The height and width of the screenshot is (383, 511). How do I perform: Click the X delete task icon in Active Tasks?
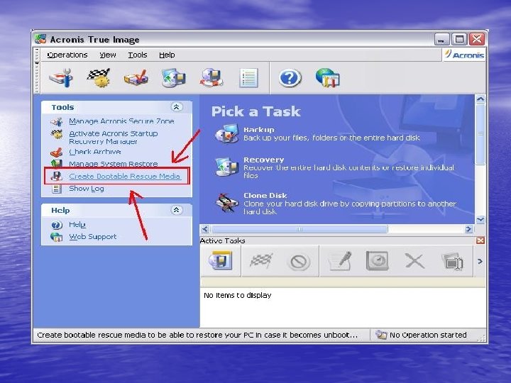(414, 261)
